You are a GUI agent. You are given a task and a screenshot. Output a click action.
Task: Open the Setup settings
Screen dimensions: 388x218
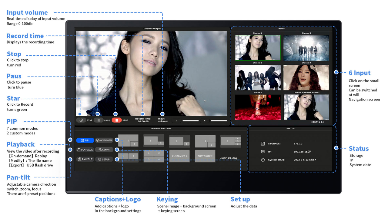(x=104, y=159)
